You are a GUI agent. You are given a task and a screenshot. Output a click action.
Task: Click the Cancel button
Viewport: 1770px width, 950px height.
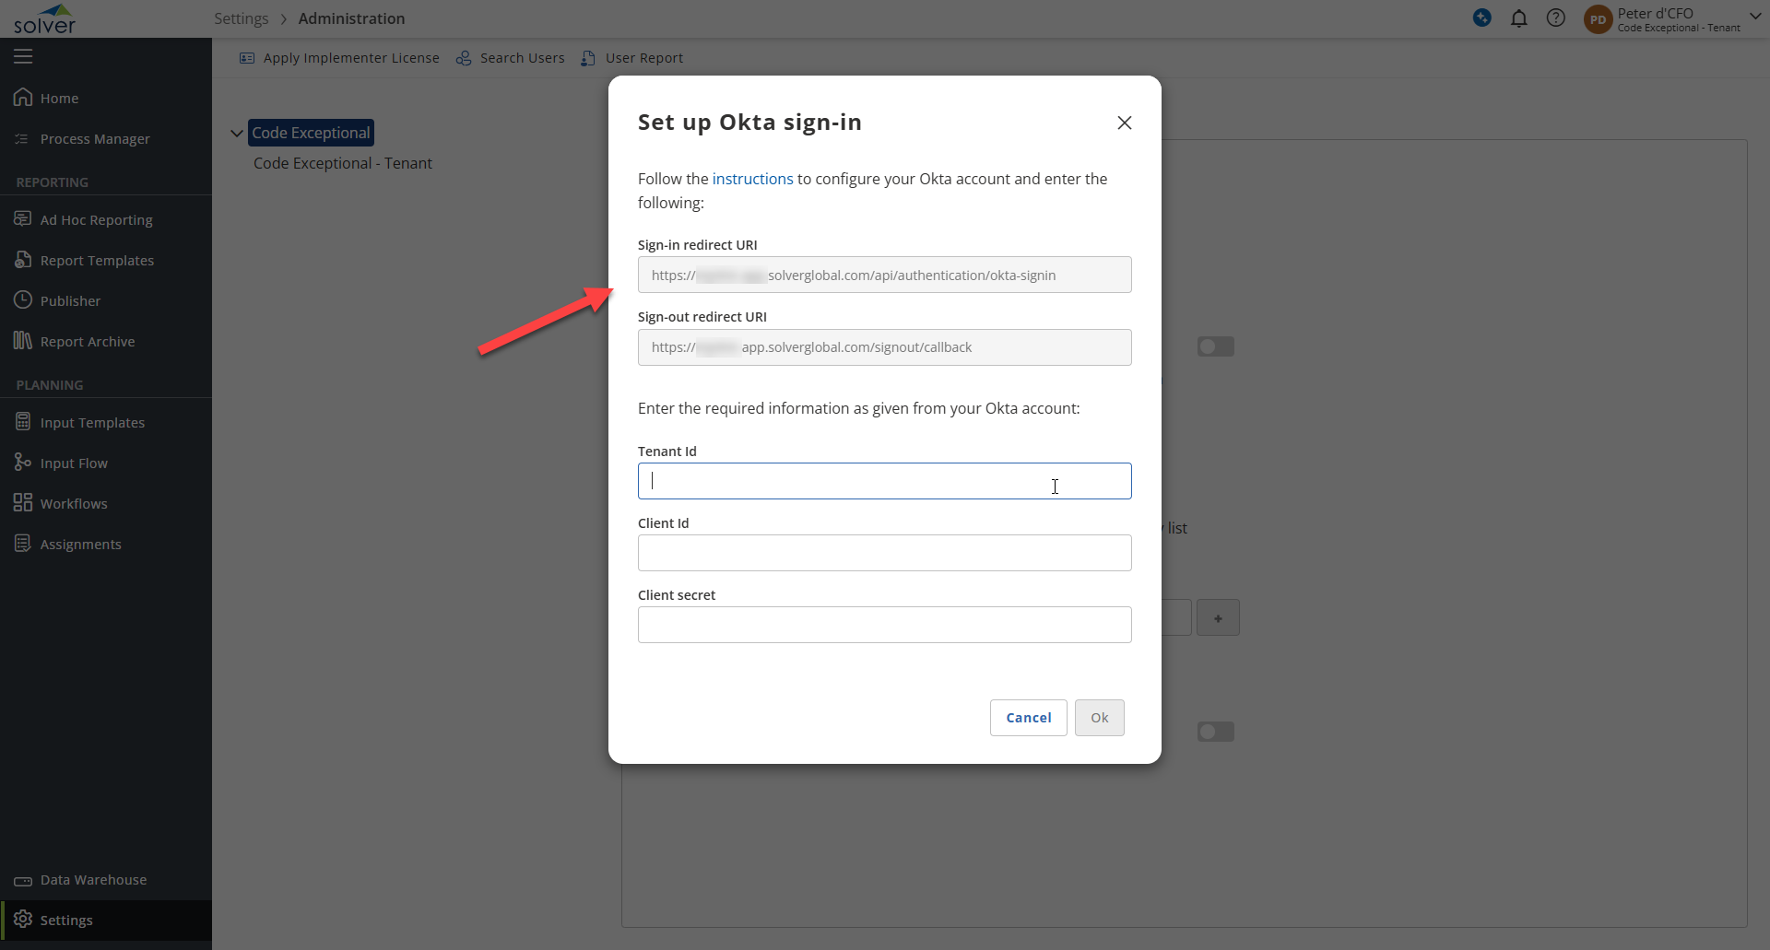pos(1028,718)
